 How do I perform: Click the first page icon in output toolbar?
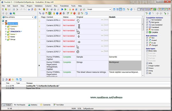(x=3, y=80)
